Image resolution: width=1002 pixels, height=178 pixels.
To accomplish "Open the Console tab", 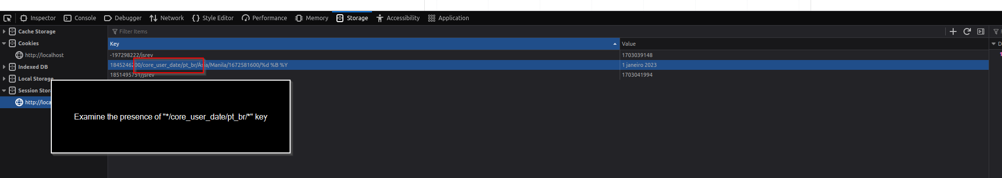I will click(80, 18).
